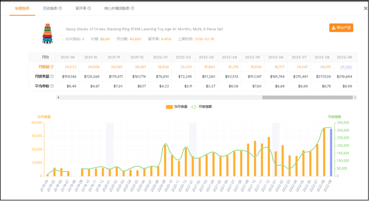The width and height of the screenshot is (369, 201).
Task: Click help icon next to 月销量 row
Action: (52, 67)
